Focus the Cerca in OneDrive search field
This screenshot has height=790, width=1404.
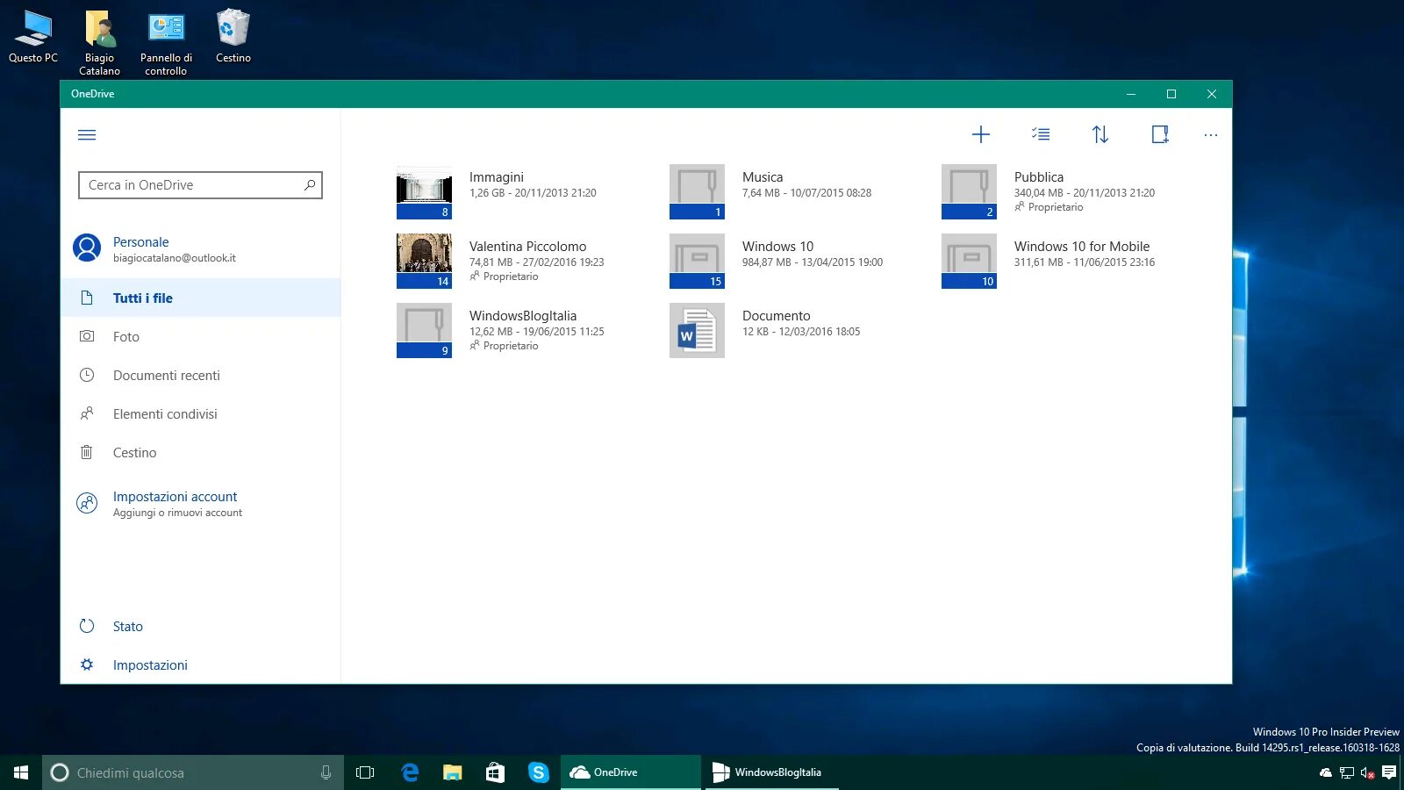tap(200, 185)
